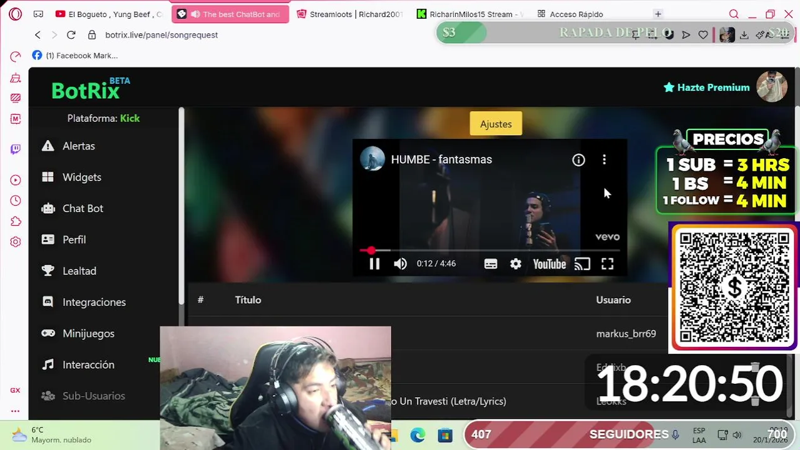Open the browser tab search magnifier
Screen dimensions: 800x450
[734, 14]
